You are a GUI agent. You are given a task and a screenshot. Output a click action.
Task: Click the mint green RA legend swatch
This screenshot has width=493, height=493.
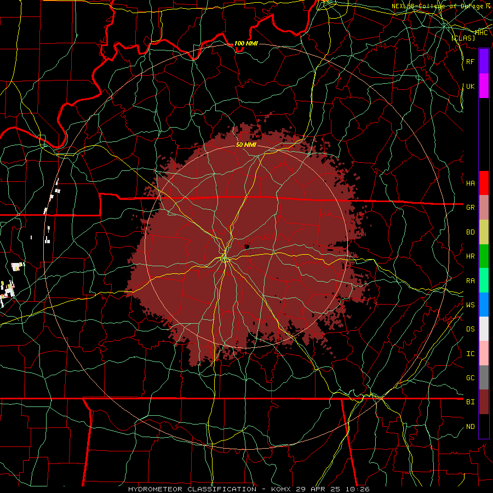coord(484,280)
